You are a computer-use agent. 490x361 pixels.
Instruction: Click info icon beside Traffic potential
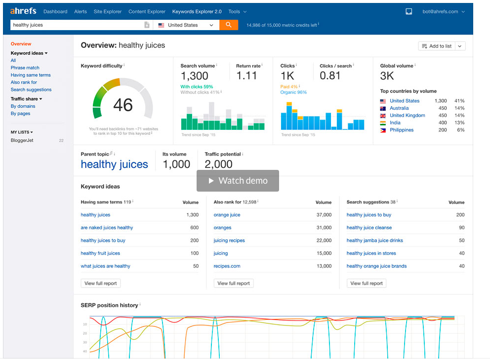coord(243,154)
